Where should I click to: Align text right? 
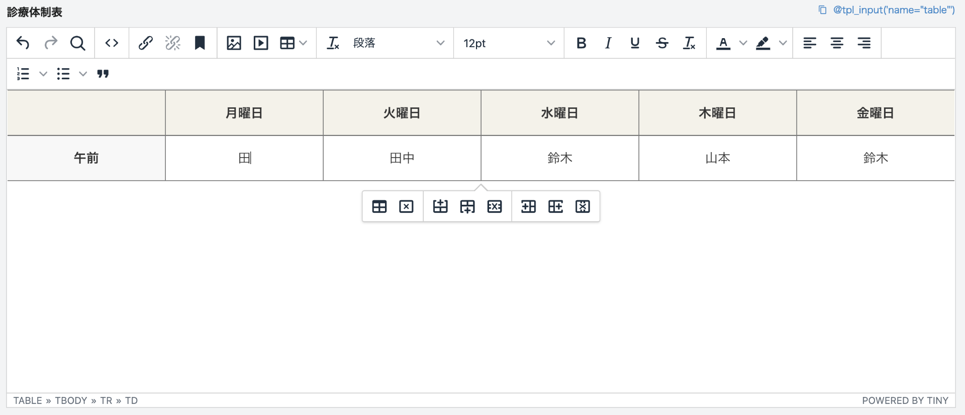864,43
